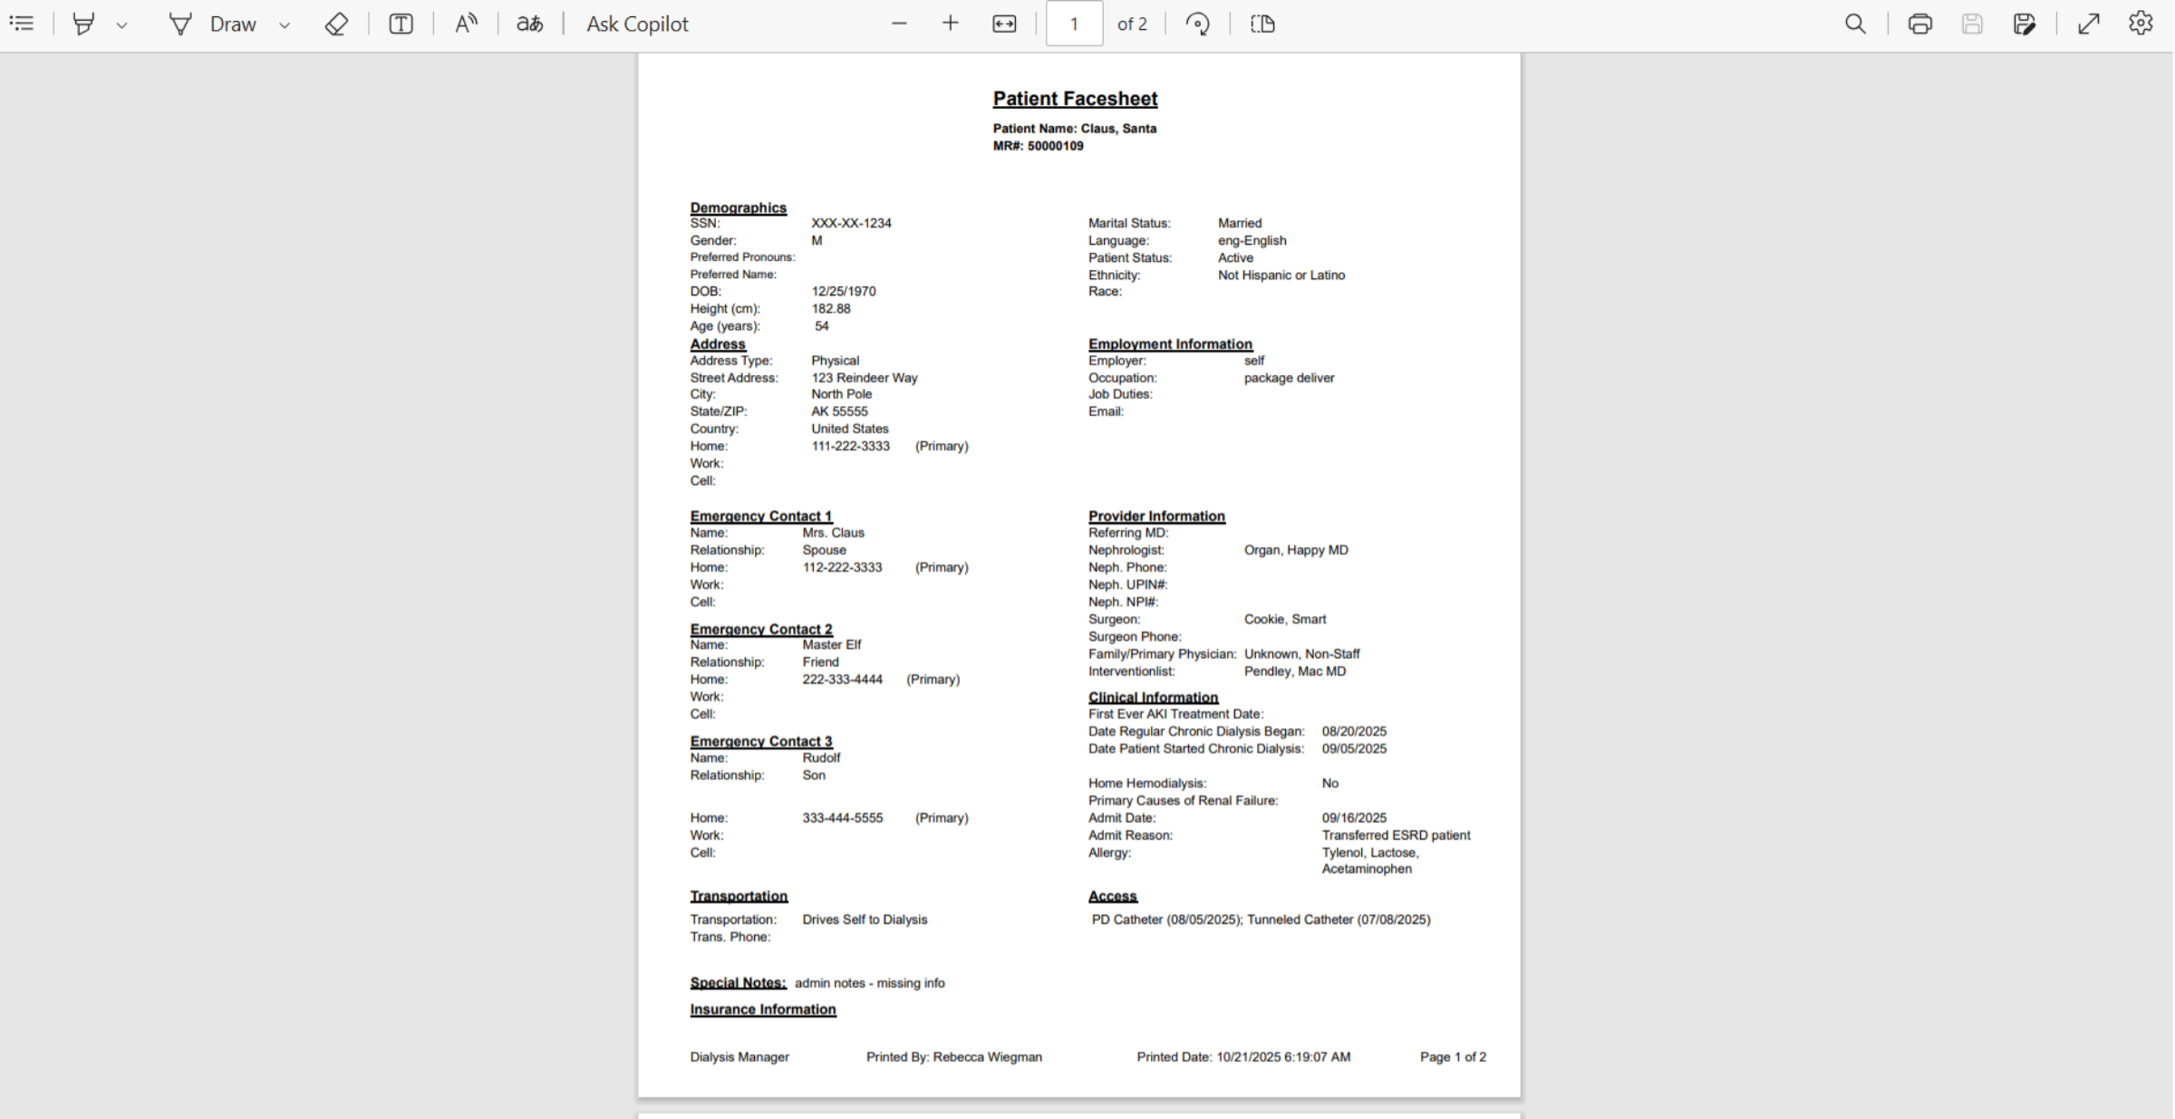The height and width of the screenshot is (1119, 2175).
Task: Select the Erase tool
Action: pyautogui.click(x=336, y=24)
